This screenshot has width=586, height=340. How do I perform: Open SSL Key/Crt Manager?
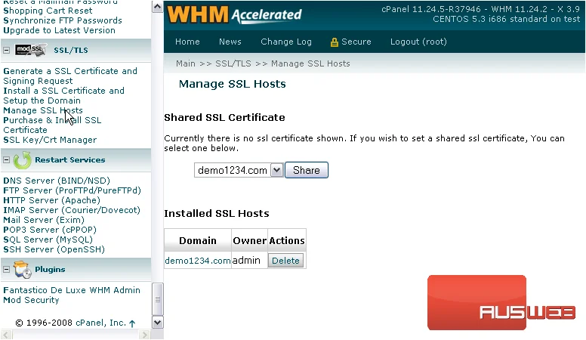(x=50, y=140)
